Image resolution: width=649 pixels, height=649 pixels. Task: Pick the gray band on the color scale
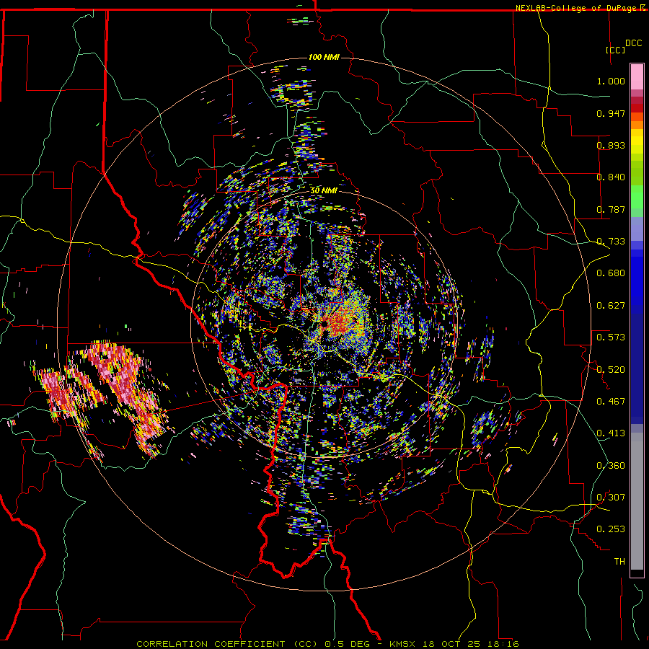pyautogui.click(x=637, y=501)
